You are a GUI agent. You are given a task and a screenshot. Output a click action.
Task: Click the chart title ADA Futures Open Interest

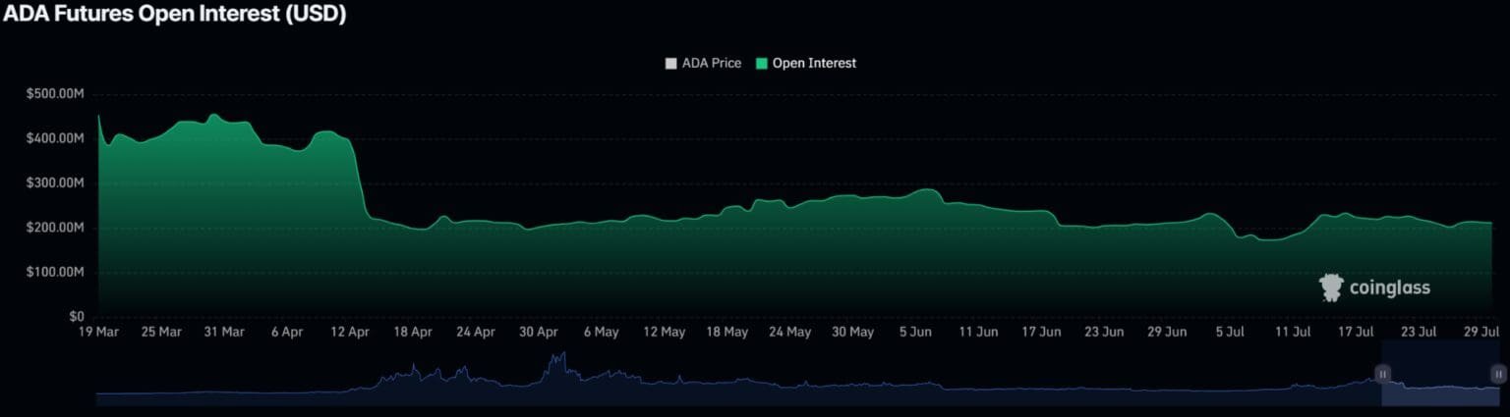pyautogui.click(x=173, y=15)
